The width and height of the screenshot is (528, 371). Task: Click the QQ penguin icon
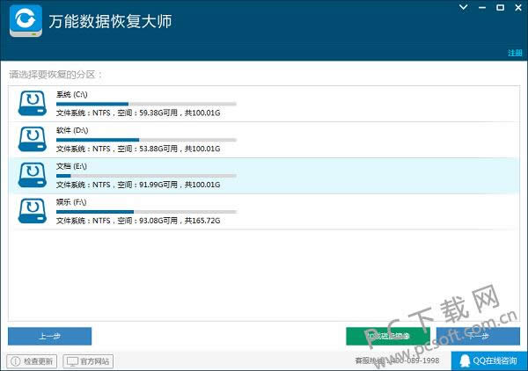pos(465,361)
